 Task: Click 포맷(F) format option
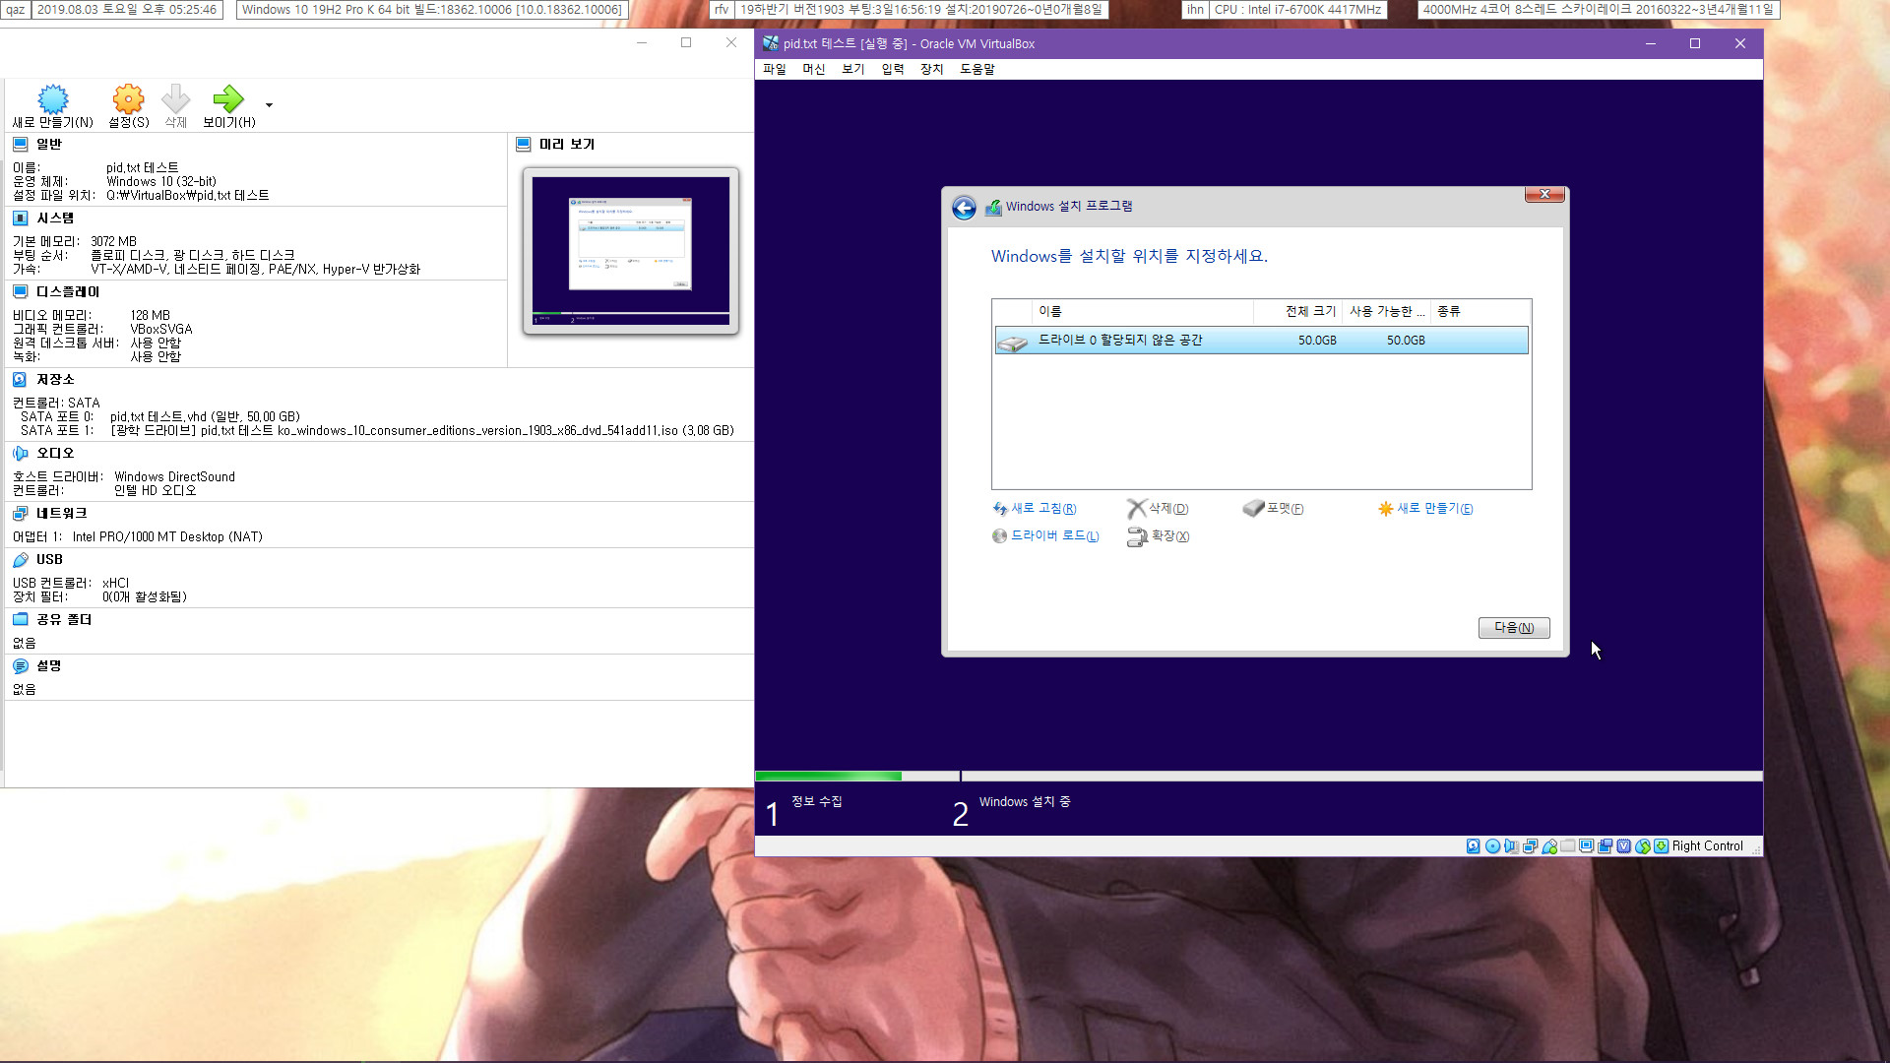[x=1274, y=509]
